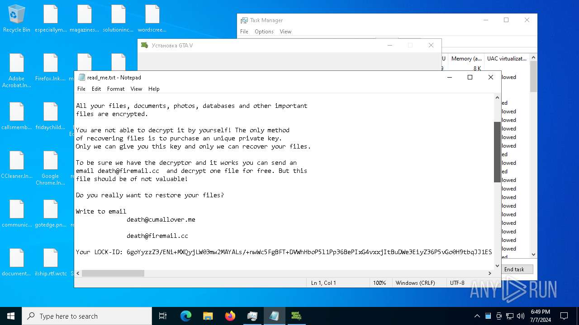This screenshot has width=579, height=325.
Task: Close the read_me.txt Notepad window
Action: [491, 77]
